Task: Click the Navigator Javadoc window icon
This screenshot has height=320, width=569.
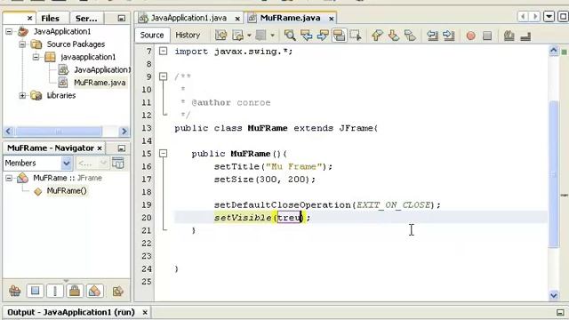Action: coord(118,164)
